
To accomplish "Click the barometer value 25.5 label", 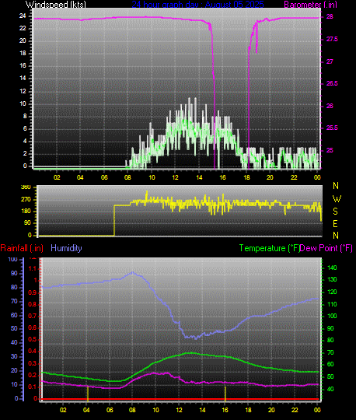I will (x=332, y=128).
